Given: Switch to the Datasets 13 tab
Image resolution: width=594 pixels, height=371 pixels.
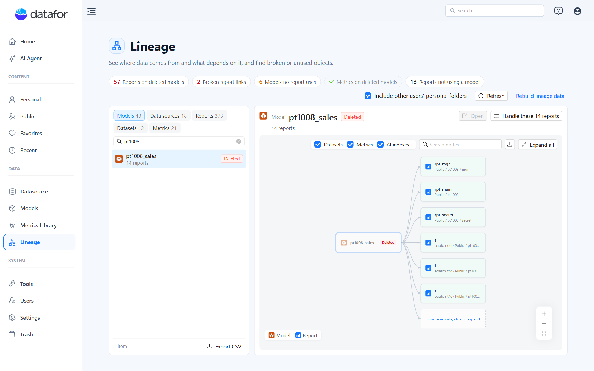Looking at the screenshot, I should click(130, 128).
